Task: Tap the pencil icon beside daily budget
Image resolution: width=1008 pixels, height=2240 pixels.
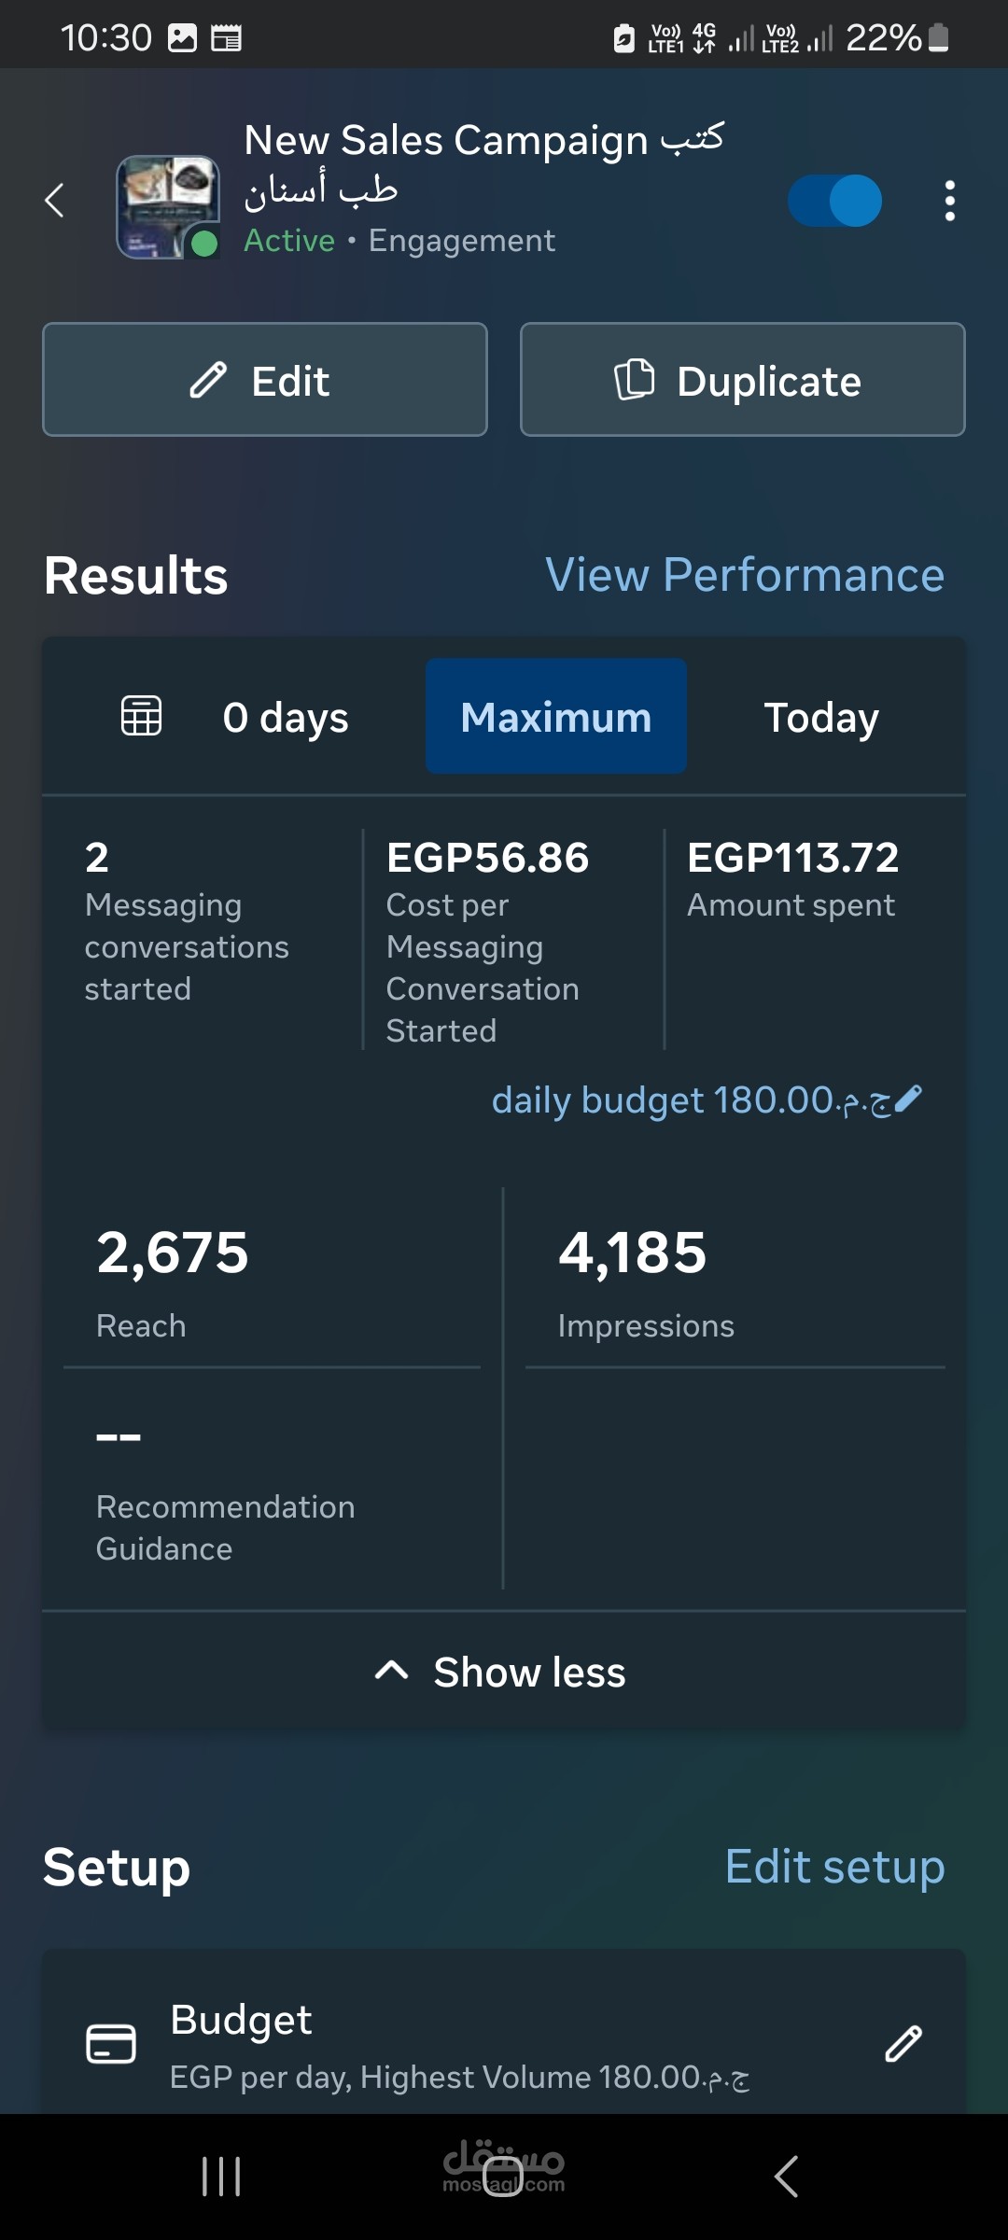Action: pyautogui.click(x=908, y=1099)
